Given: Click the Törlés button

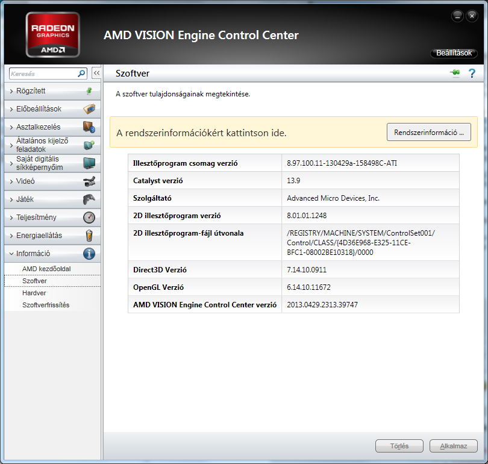Looking at the screenshot, I should click(x=399, y=446).
